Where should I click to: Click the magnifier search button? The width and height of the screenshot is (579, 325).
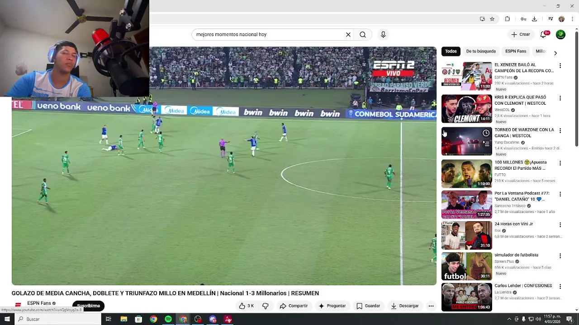tap(363, 34)
